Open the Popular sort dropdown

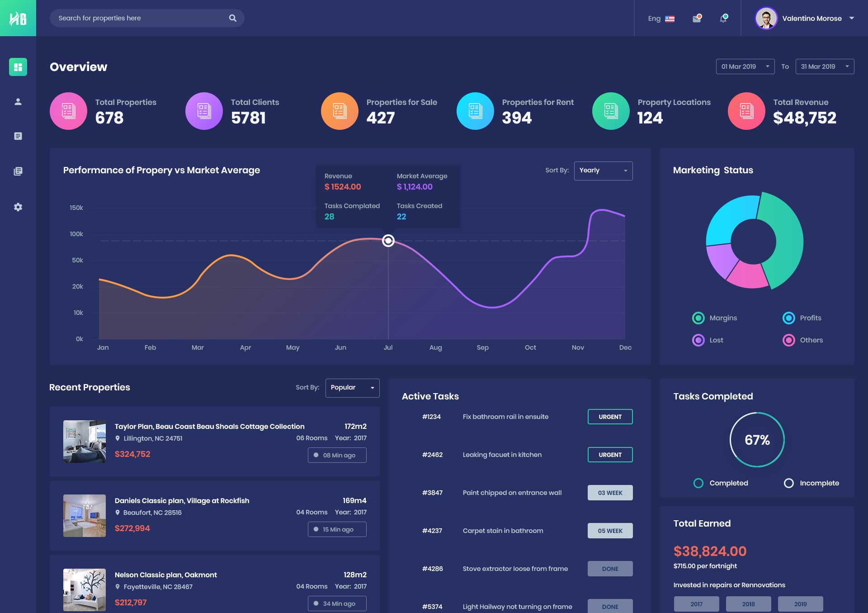point(352,388)
